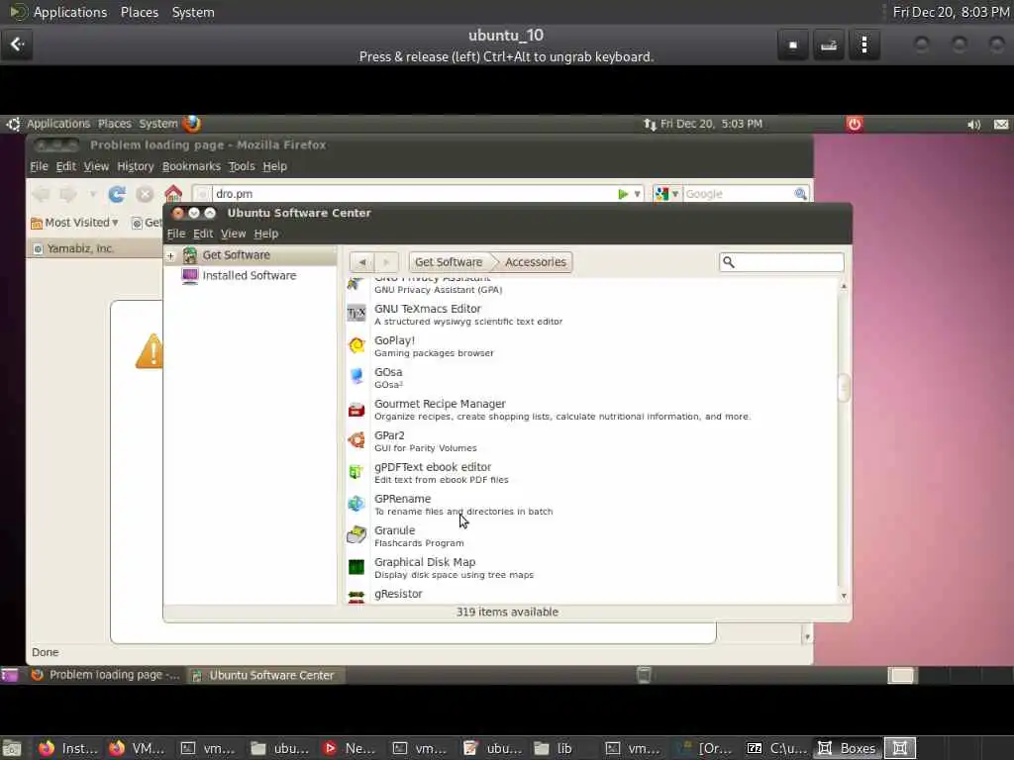Click the Boxes item in host taskbar
This screenshot has width=1014, height=760.
coord(848,748)
